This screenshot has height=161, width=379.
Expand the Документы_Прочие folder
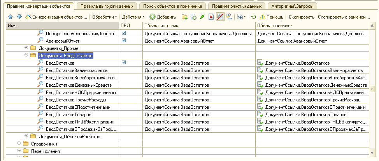pos(26,48)
